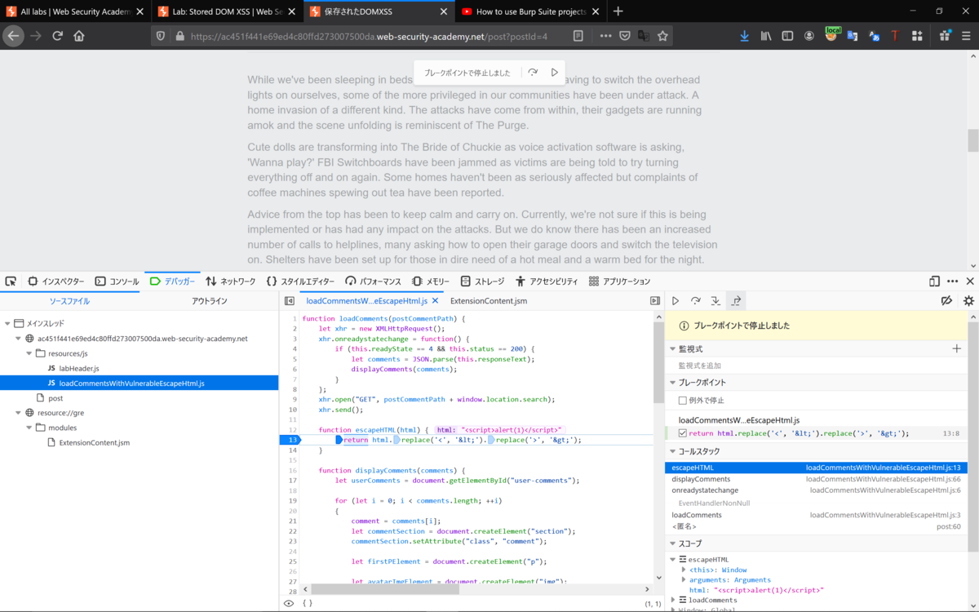Expand the loadComments scope block
This screenshot has height=612, width=979.
(x=674, y=600)
